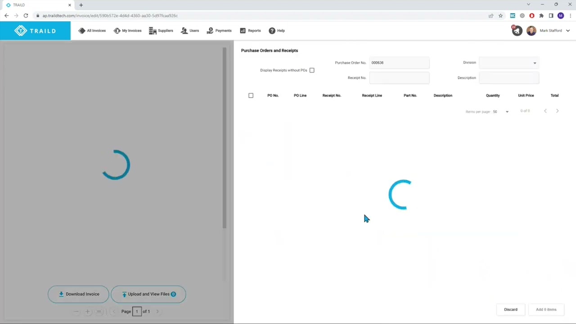Click the browser back arrow
The height and width of the screenshot is (324, 576).
[x=6, y=15]
